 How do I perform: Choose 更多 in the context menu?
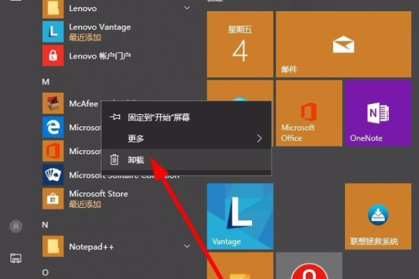186,138
